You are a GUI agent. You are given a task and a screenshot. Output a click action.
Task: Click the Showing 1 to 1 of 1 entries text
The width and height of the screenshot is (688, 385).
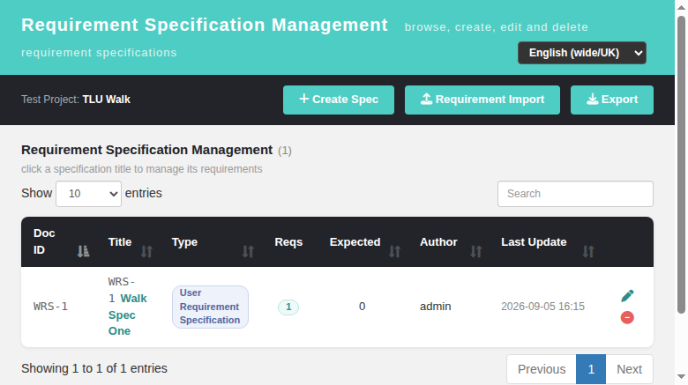point(94,368)
